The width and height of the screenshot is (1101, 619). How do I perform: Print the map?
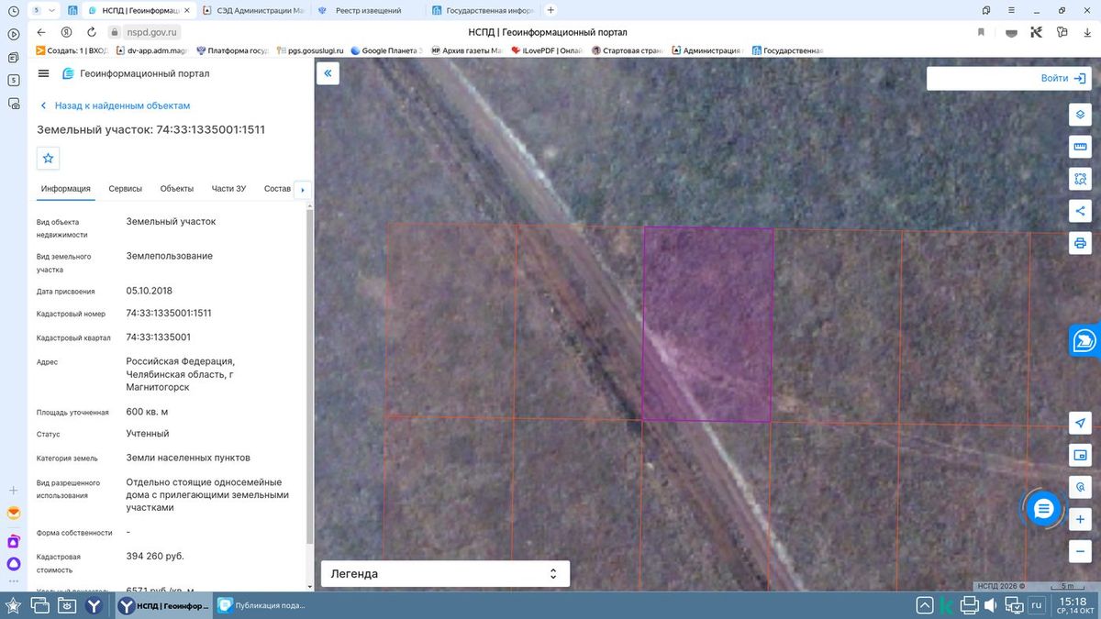[1080, 243]
